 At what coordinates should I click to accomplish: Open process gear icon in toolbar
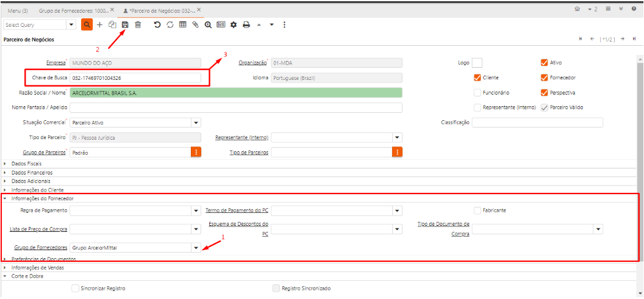point(234,24)
